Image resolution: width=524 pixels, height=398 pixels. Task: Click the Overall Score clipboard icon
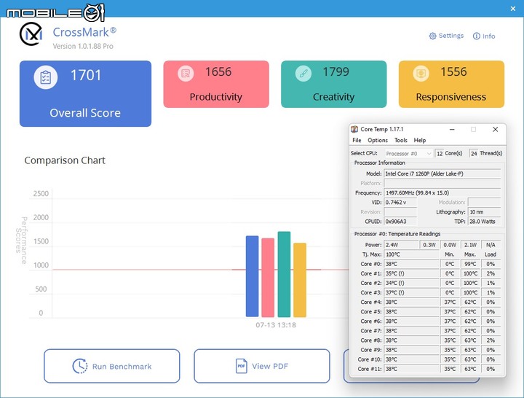tap(46, 77)
